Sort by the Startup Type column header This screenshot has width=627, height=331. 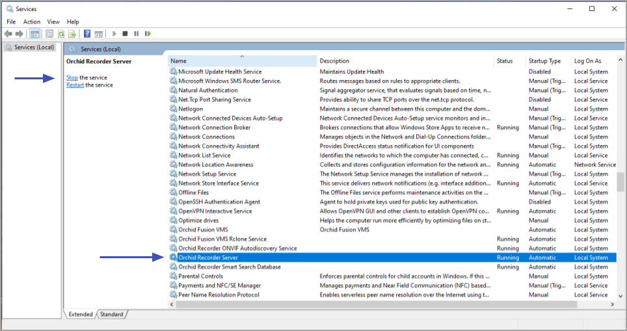[548, 60]
